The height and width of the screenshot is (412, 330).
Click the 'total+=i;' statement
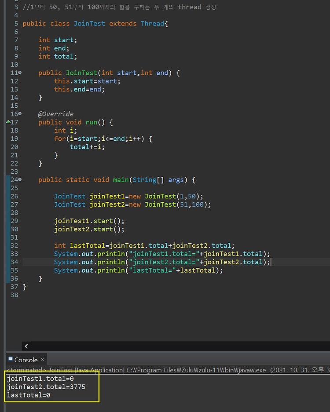pos(87,147)
